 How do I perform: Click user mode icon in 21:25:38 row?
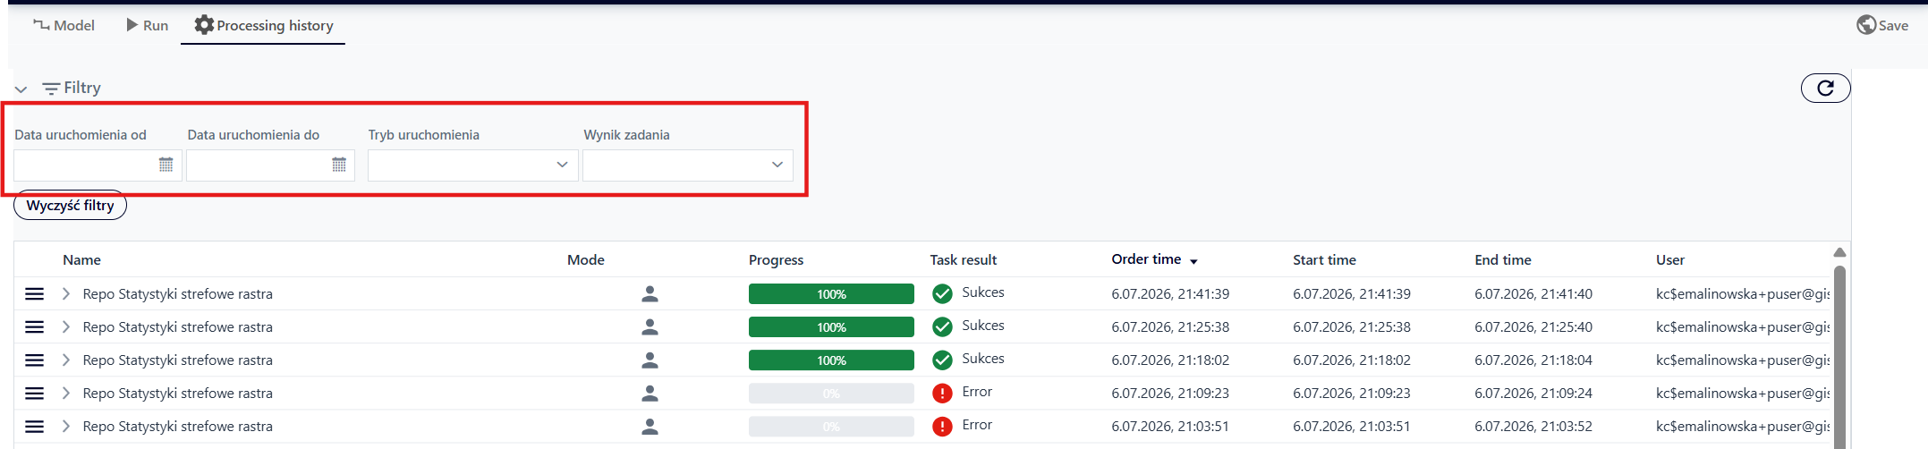click(x=650, y=326)
